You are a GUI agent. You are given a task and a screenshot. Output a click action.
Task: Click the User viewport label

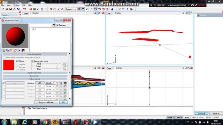click(x=26, y=14)
